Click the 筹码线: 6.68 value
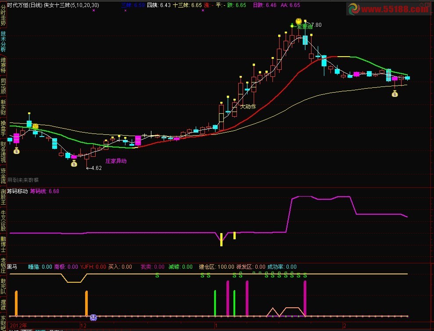 [x=45, y=191]
